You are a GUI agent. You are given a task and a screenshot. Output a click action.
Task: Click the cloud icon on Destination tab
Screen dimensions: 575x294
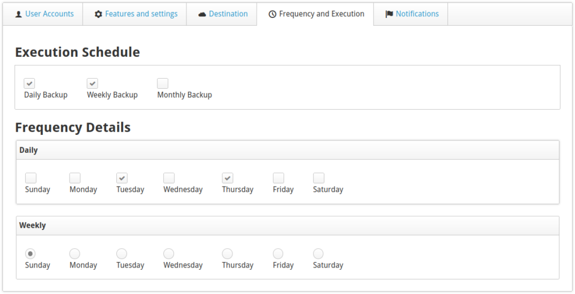click(x=202, y=14)
